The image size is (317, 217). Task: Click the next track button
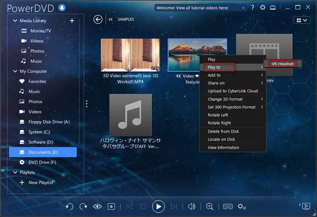coord(173,206)
